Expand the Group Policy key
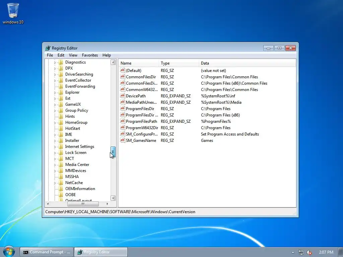Viewport: 343px width, 257px height. pos(55,111)
